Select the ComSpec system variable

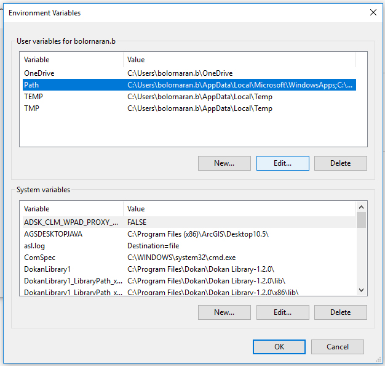[189, 258]
